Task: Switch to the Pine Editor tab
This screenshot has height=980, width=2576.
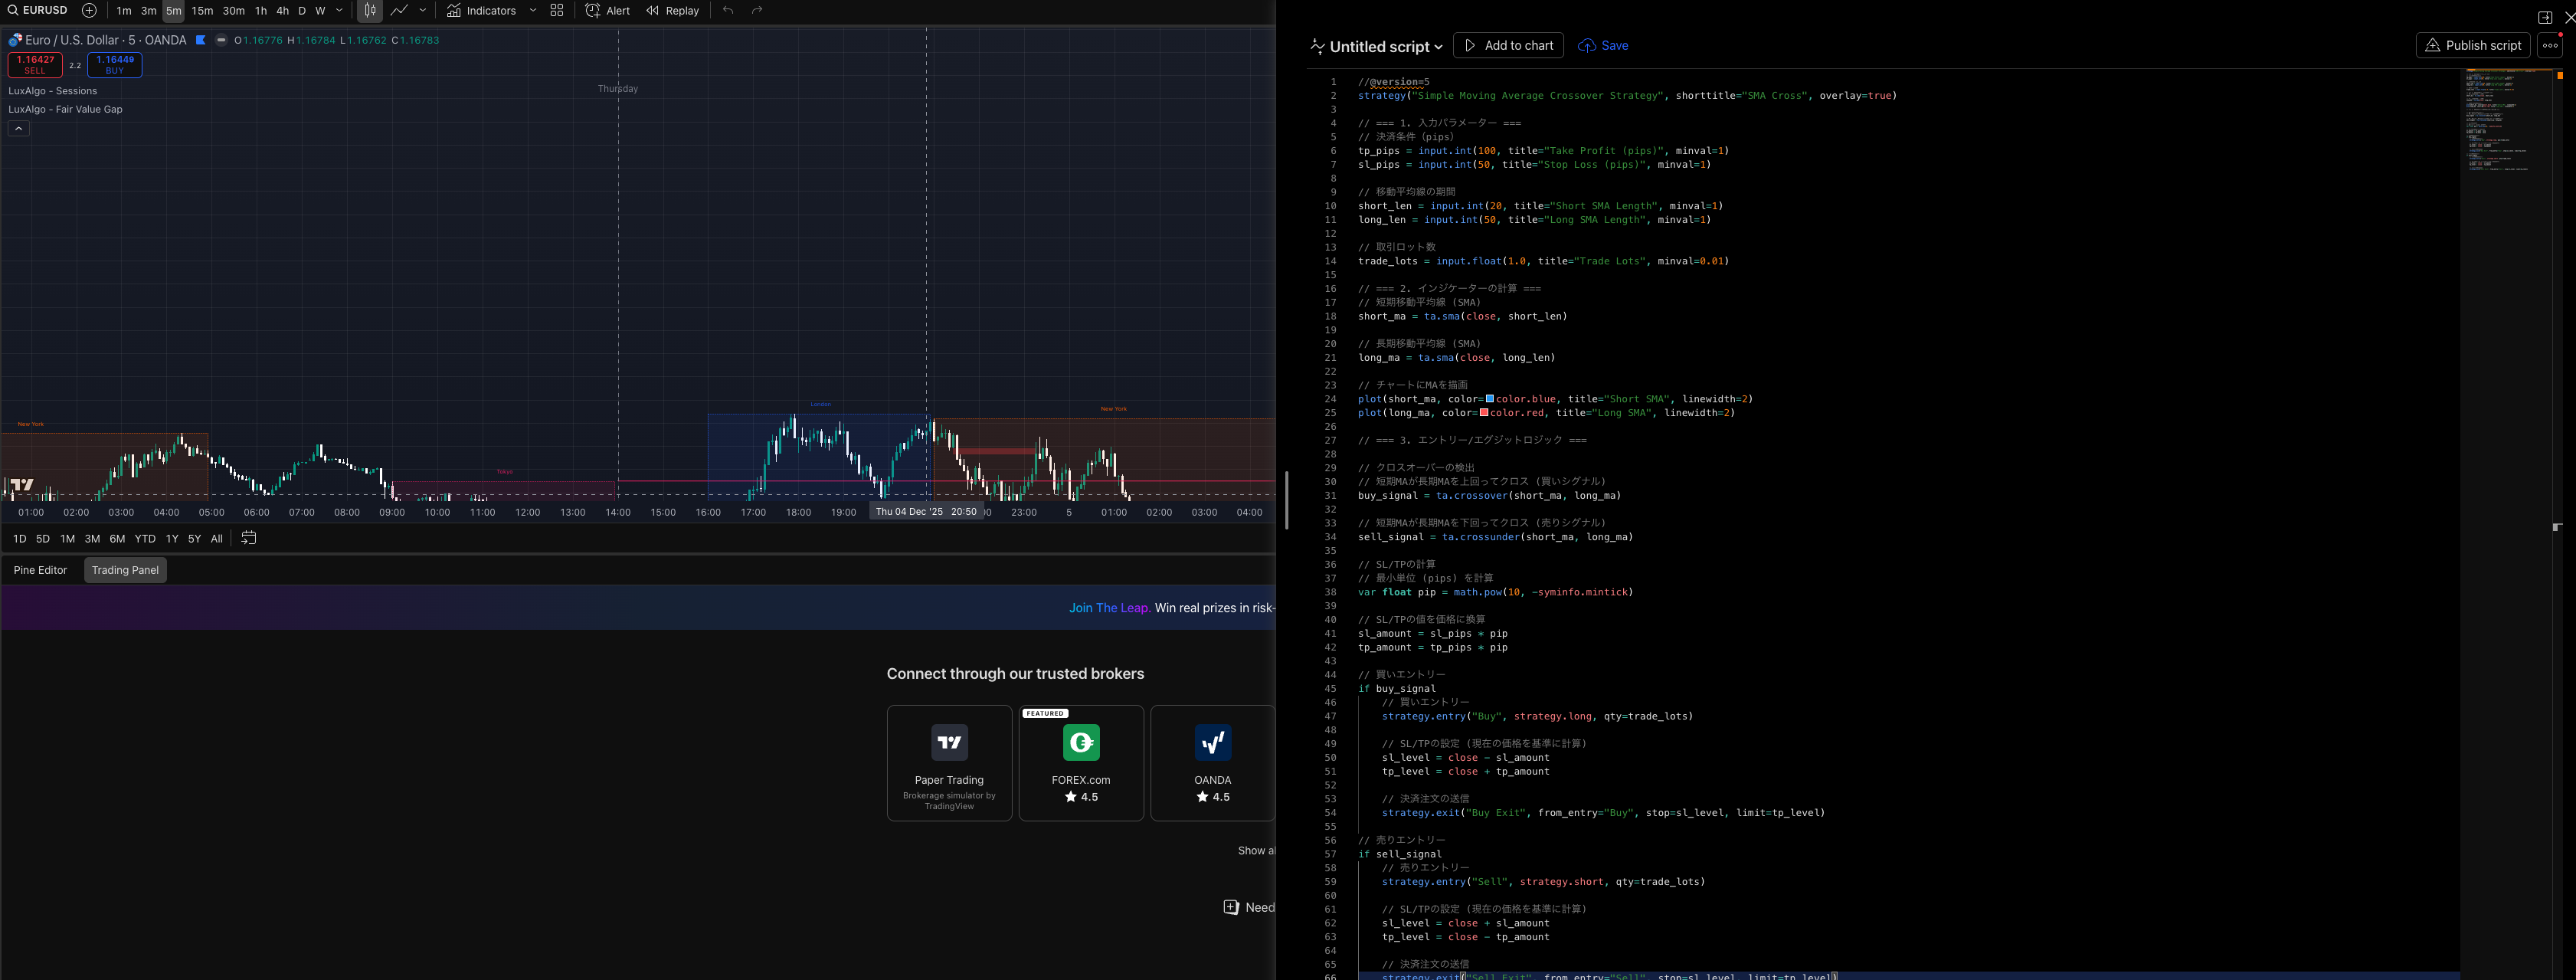Action: point(40,570)
